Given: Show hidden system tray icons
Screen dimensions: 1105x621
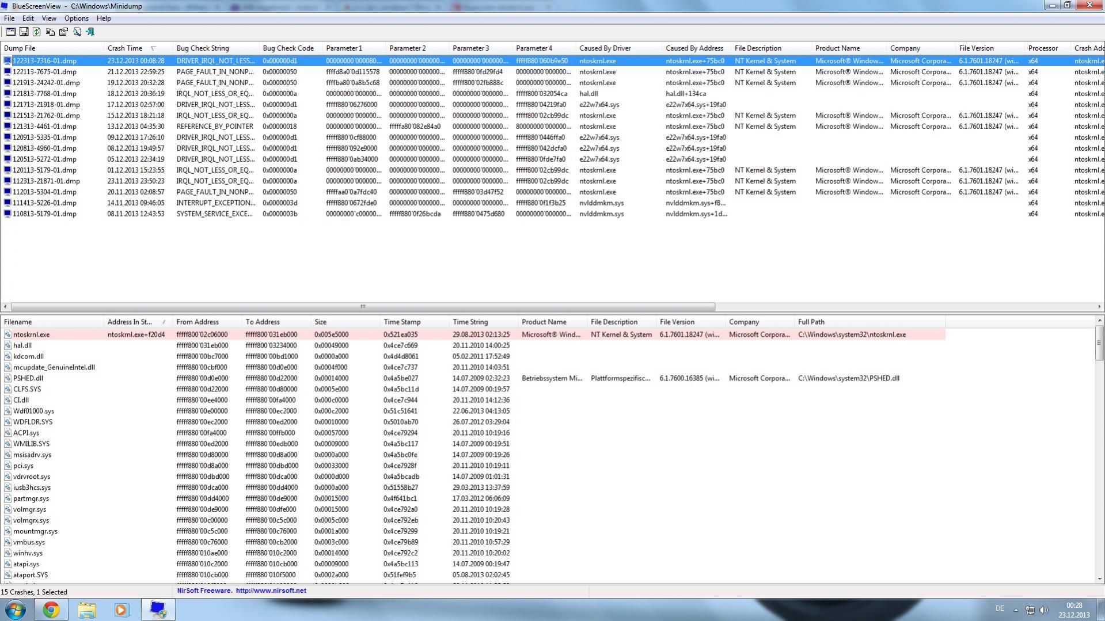Looking at the screenshot, I should pyautogui.click(x=1016, y=610).
